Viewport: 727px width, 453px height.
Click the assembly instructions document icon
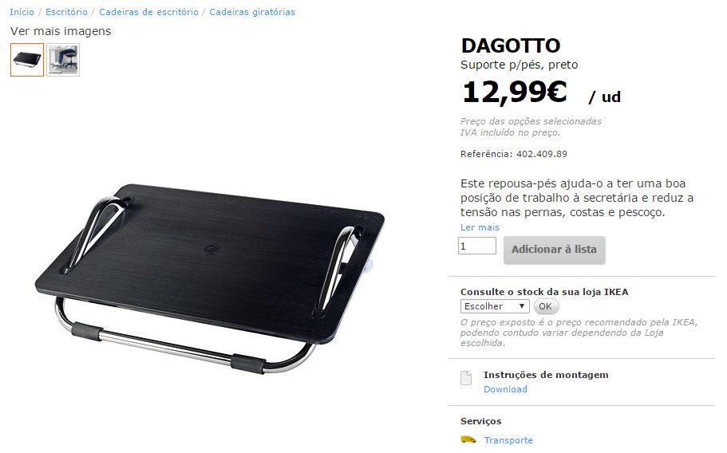pos(466,378)
